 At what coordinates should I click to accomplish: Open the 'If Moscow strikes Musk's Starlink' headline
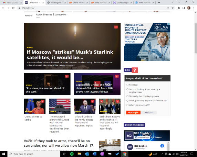70,55
